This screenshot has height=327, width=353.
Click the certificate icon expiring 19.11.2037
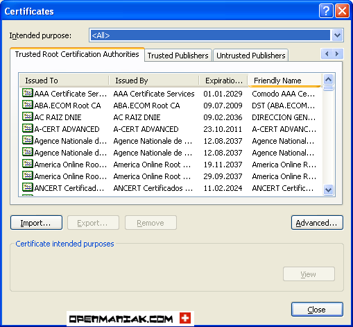point(28,164)
